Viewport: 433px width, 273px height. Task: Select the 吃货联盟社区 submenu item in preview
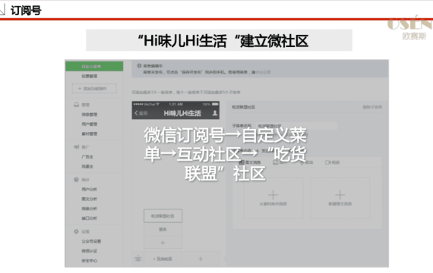(163, 216)
